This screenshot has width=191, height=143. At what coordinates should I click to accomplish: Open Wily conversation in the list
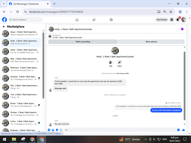click(x=21, y=60)
